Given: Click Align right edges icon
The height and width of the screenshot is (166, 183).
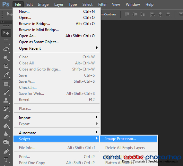Looking at the screenshot, I should (x=168, y=14).
